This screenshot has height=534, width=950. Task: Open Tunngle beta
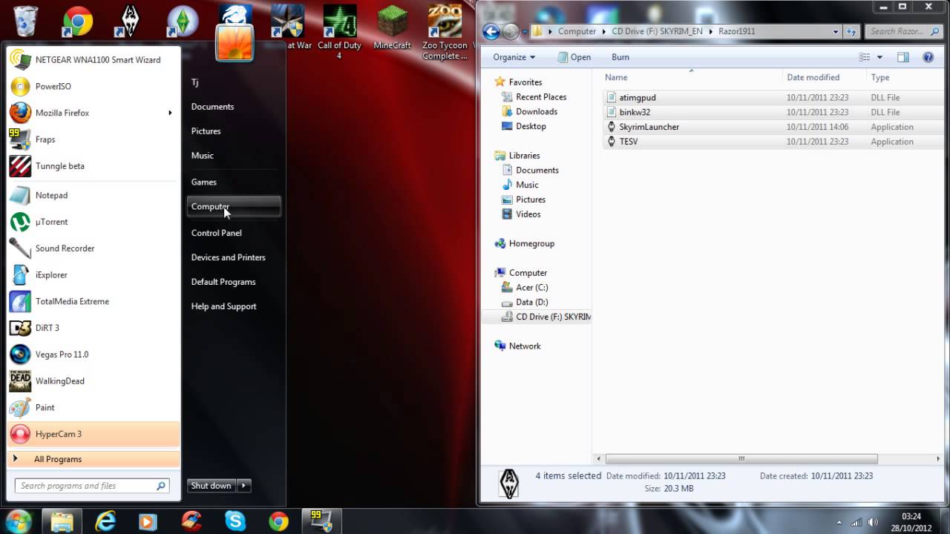(x=94, y=166)
